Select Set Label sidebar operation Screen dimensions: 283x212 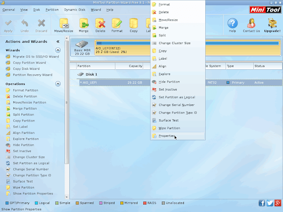pyautogui.click(x=20, y=127)
